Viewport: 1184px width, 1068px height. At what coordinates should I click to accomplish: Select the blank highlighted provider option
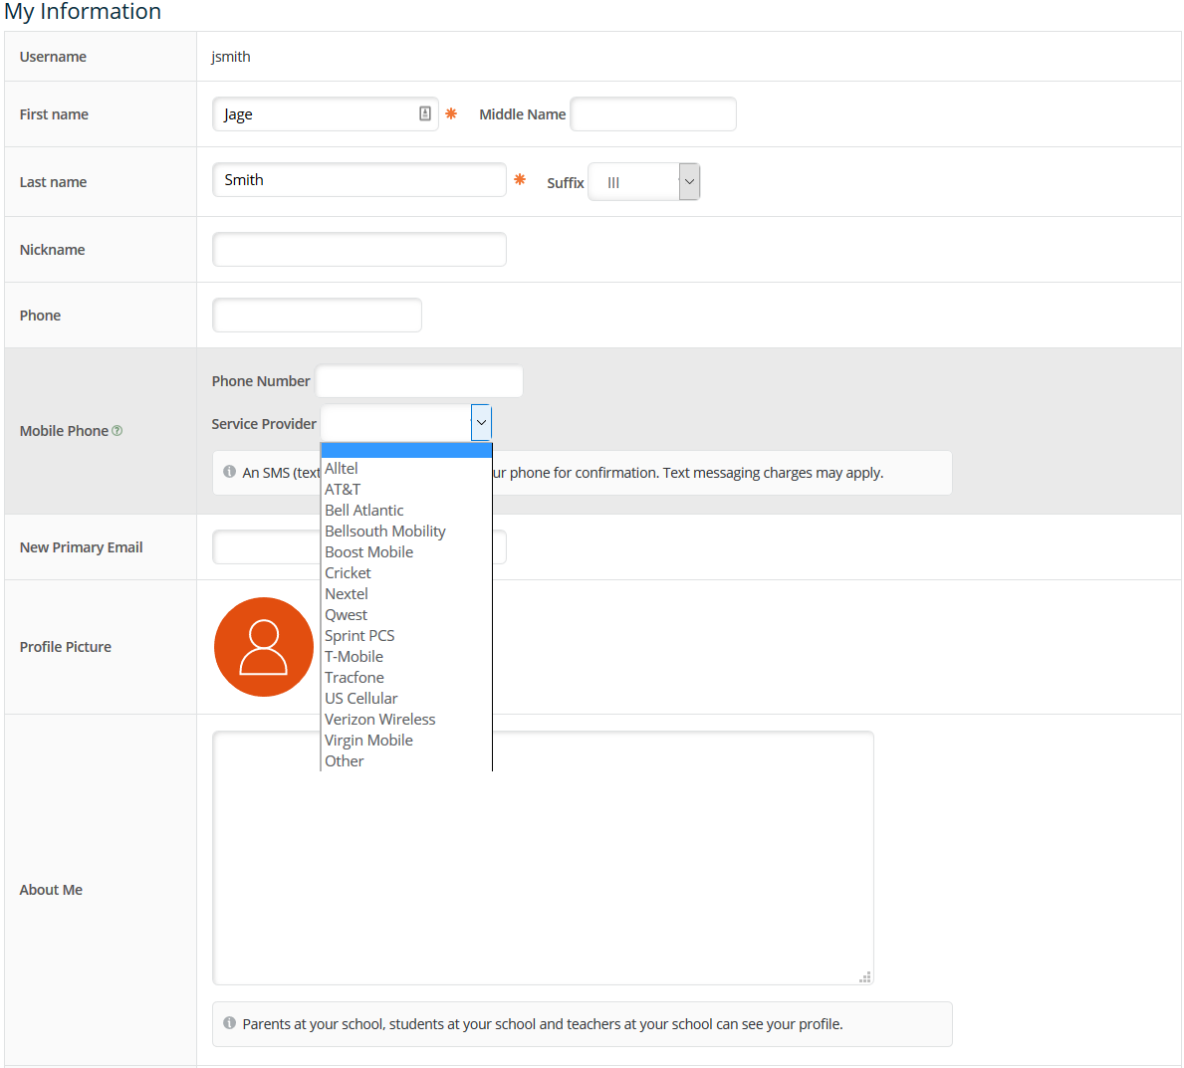pyautogui.click(x=406, y=451)
